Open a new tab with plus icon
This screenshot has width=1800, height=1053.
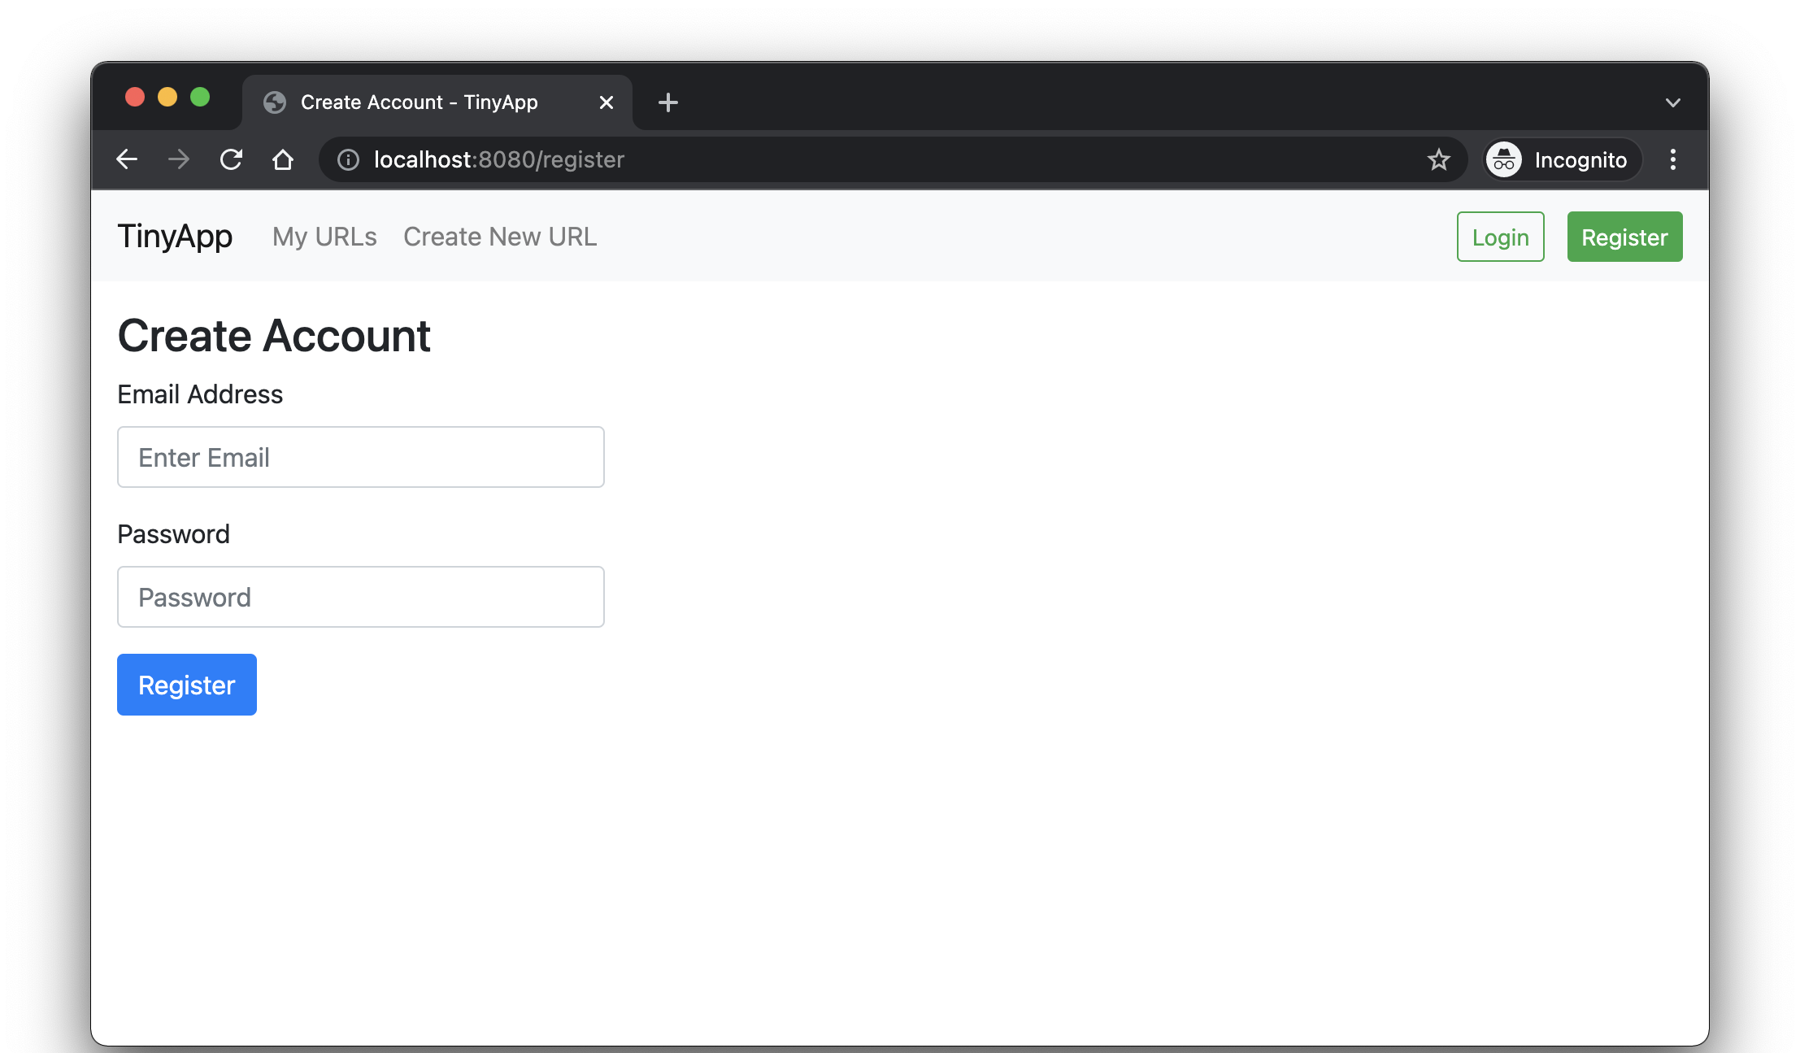click(667, 102)
